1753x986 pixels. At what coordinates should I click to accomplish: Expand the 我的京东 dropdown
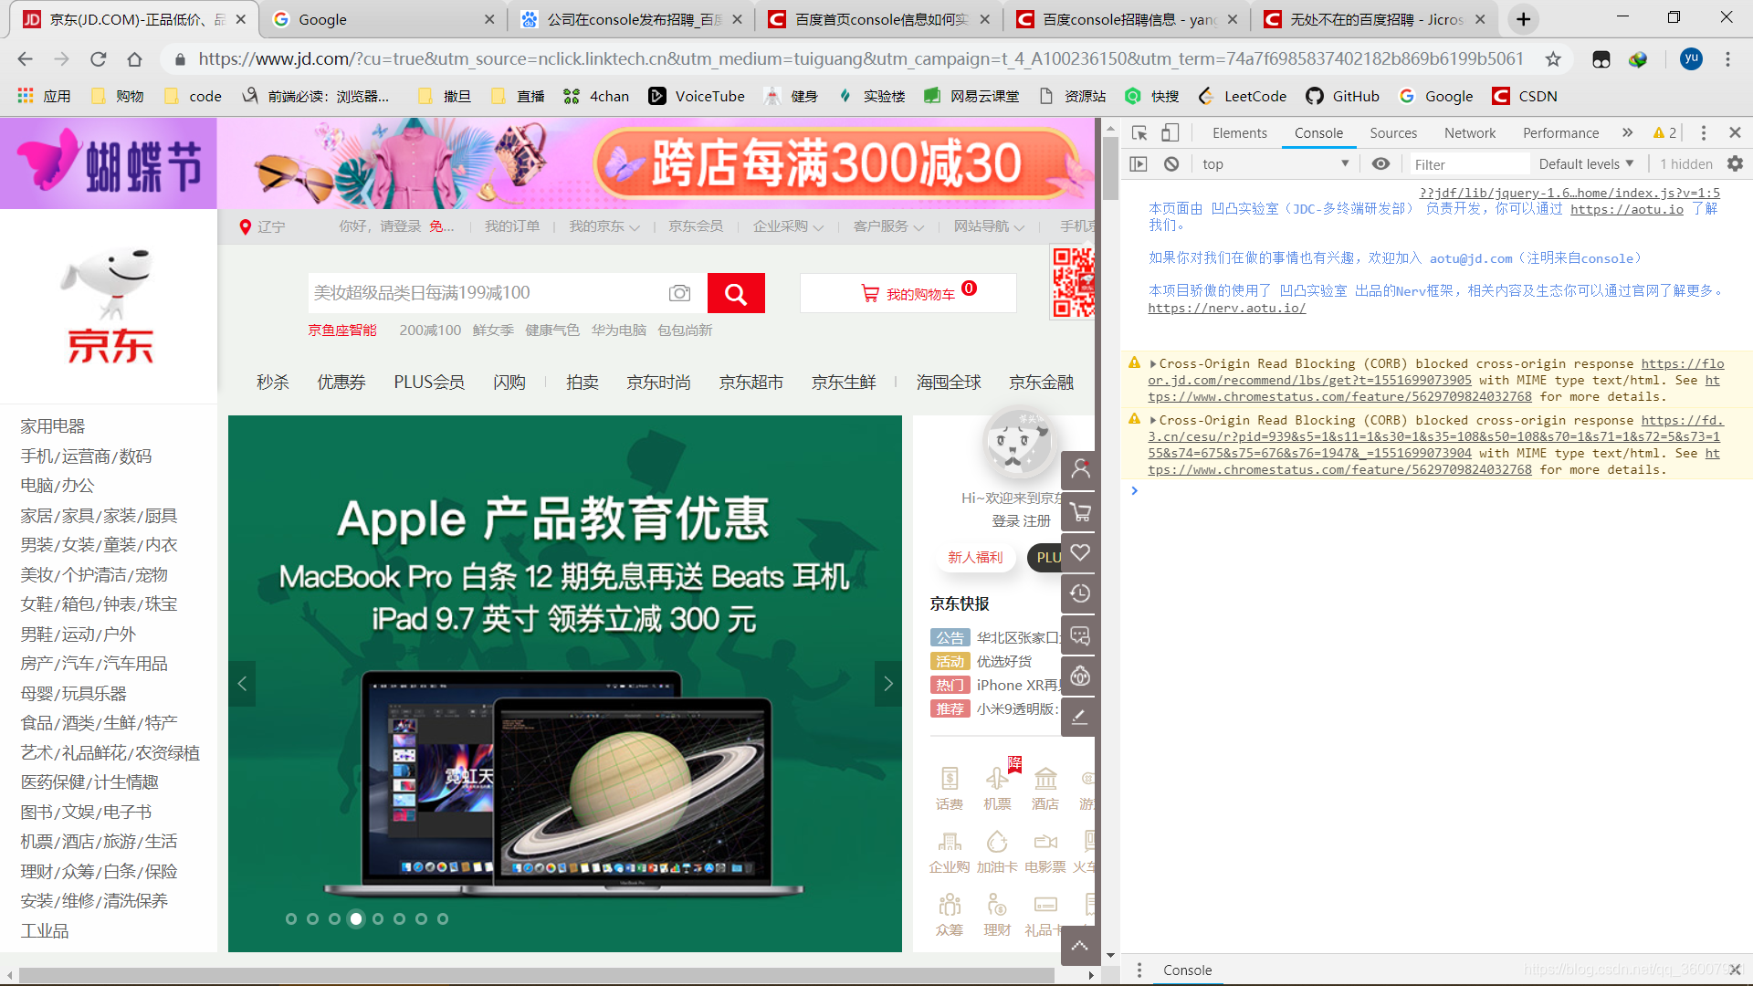[x=604, y=226]
